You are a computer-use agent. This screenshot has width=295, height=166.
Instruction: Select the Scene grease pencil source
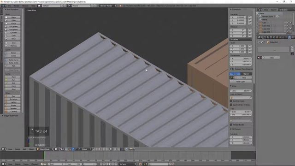235,74
